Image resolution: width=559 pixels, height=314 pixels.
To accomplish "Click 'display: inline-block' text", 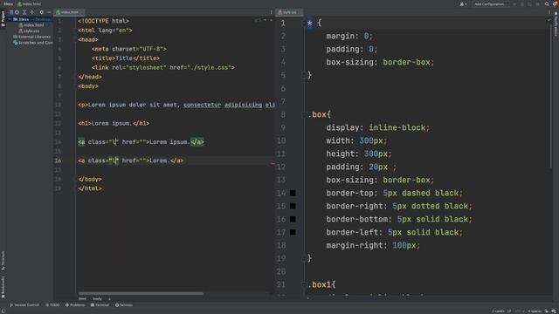I will click(x=377, y=128).
